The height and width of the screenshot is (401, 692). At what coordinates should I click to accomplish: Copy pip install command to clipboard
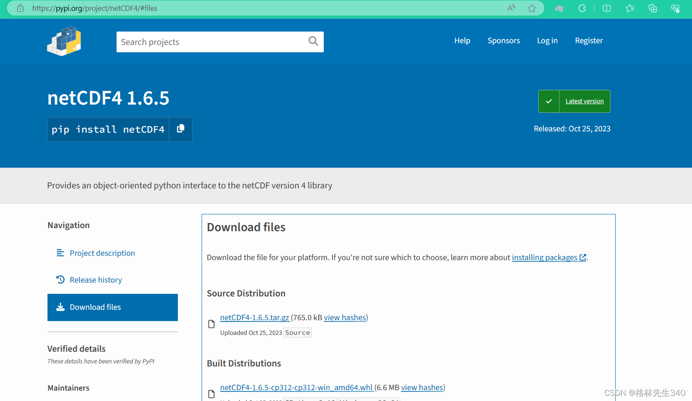(x=180, y=129)
